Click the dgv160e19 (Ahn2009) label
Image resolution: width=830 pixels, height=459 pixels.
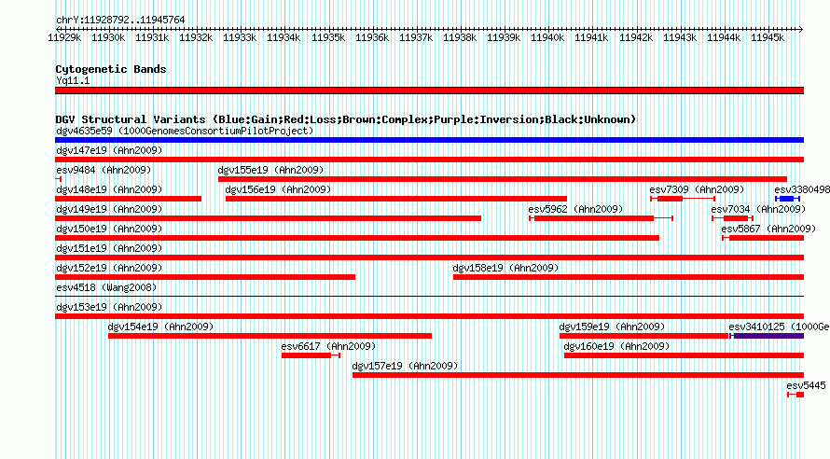[616, 346]
